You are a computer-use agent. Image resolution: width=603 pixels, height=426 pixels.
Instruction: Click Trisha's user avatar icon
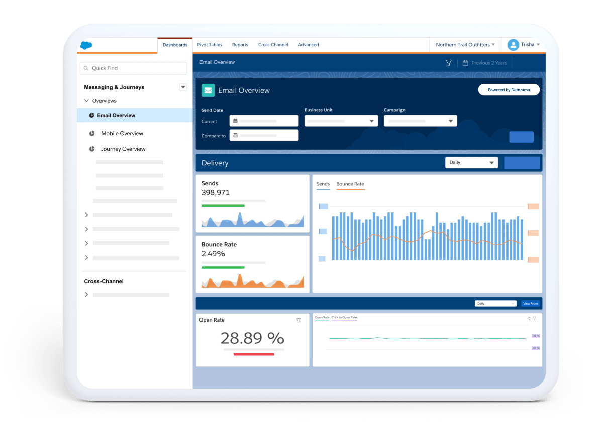pos(513,45)
